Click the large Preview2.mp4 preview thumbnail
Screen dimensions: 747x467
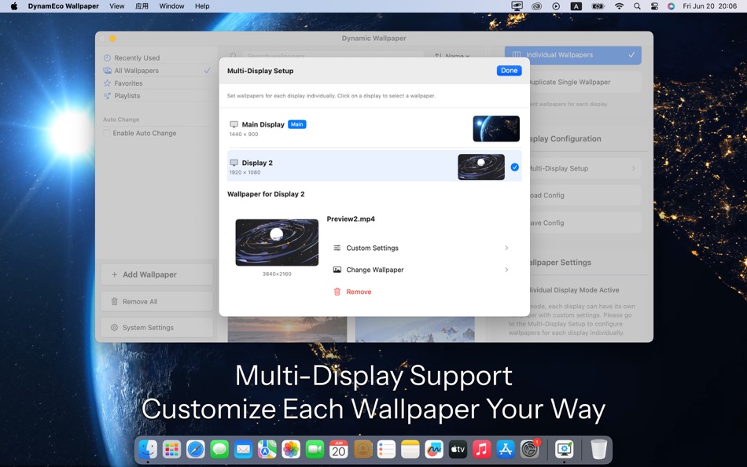277,242
